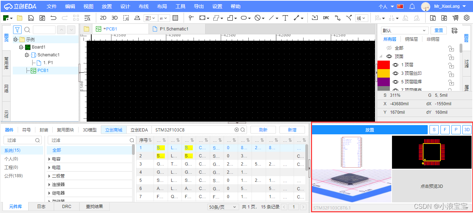
Task: Click the 刷新 button
Action: [x=263, y=130]
